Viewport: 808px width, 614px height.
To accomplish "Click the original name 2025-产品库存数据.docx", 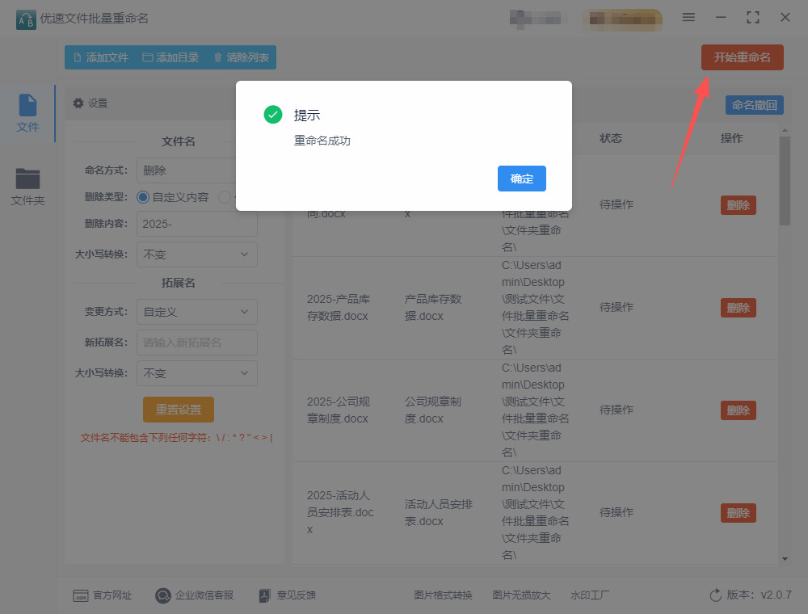I will click(338, 308).
